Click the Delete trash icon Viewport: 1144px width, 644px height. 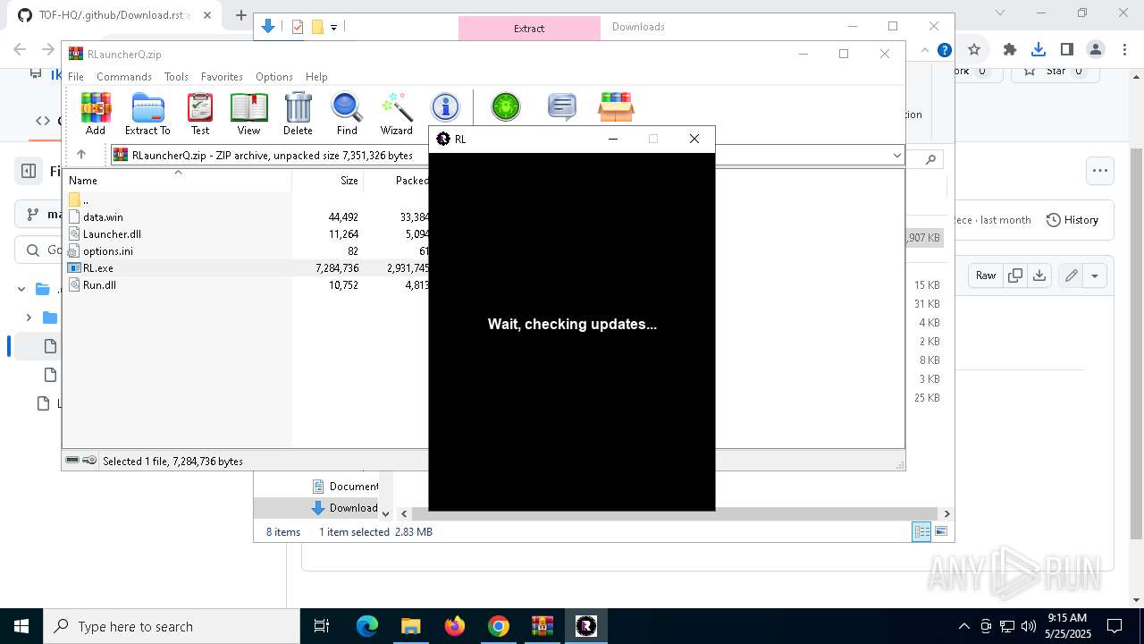point(298,114)
